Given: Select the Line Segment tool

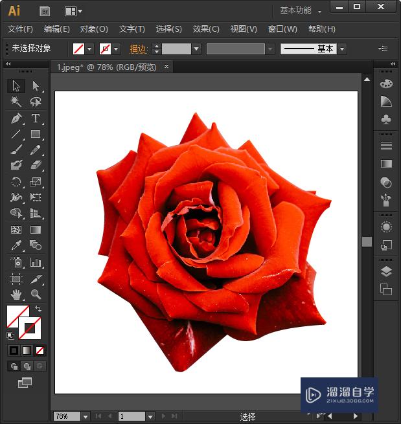Looking at the screenshot, I should 16,134.
